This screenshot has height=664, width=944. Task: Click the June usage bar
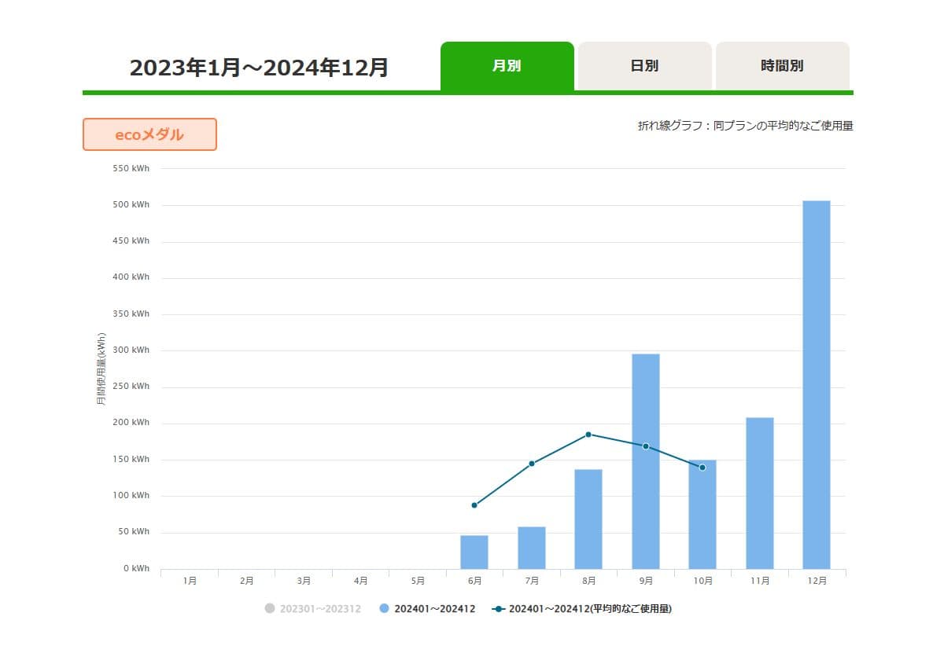pyautogui.click(x=474, y=552)
